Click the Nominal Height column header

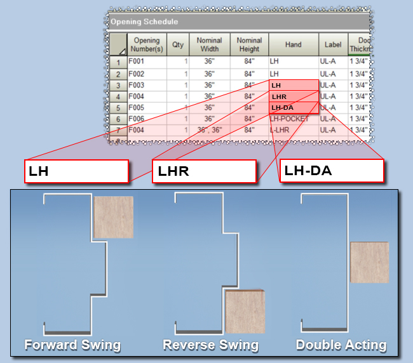click(249, 44)
